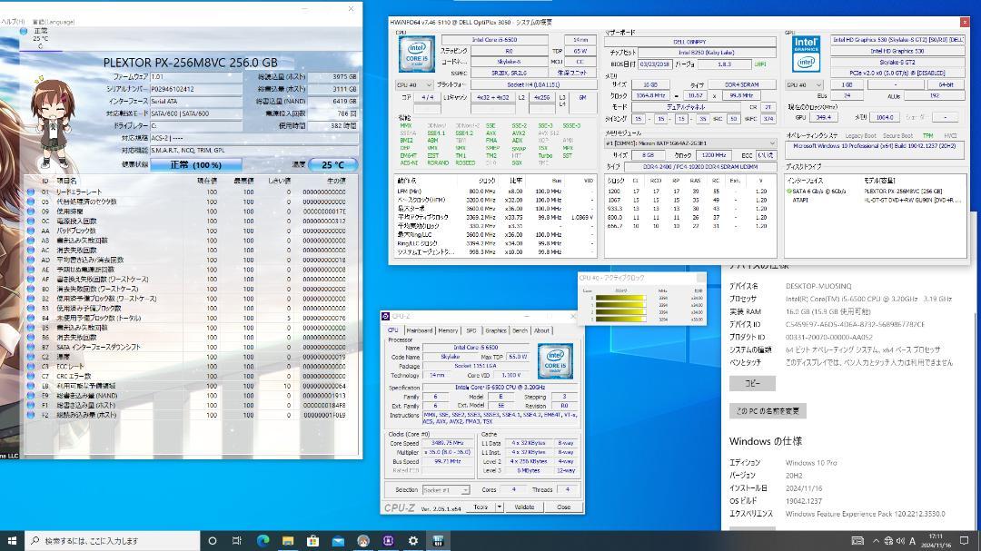Click Intel Core i5 badge in CPU-Z

(555, 361)
